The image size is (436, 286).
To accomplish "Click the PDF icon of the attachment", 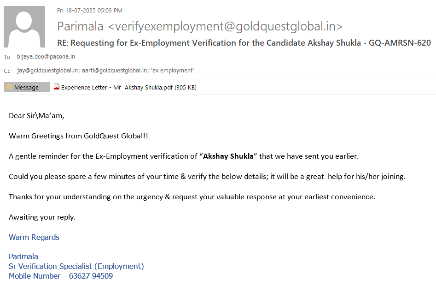I will [57, 87].
